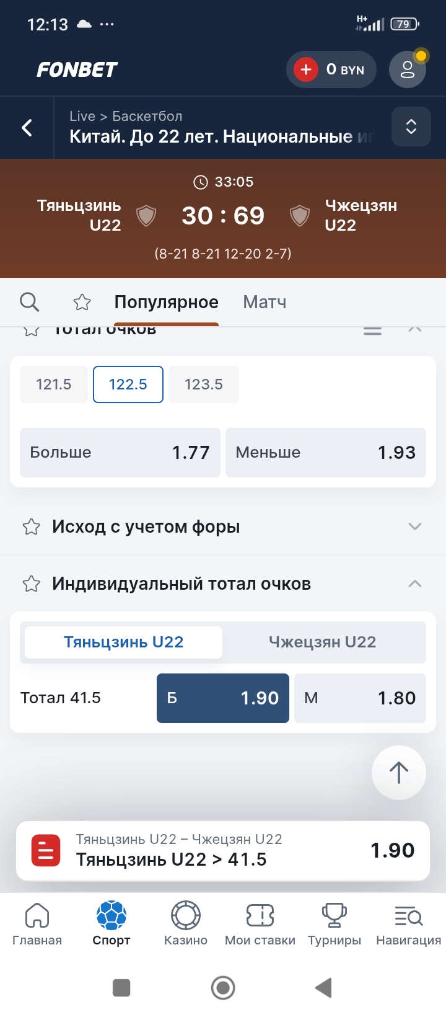This screenshot has width=446, height=1017.
Task: Bet on Больше at 1.77
Action: [120, 453]
